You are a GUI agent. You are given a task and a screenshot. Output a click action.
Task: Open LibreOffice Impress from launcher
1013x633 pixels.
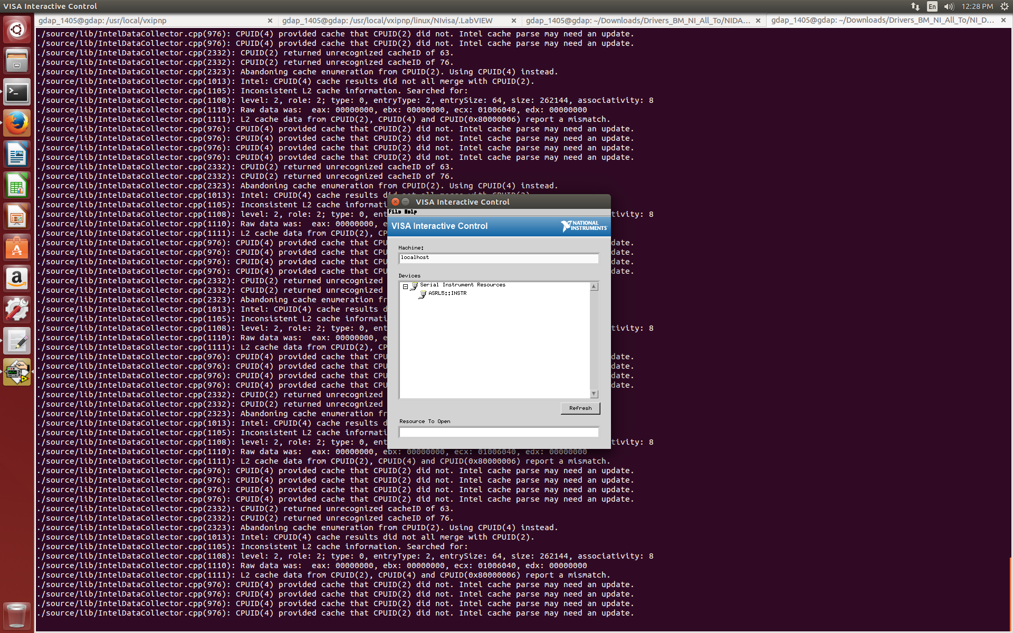click(17, 217)
